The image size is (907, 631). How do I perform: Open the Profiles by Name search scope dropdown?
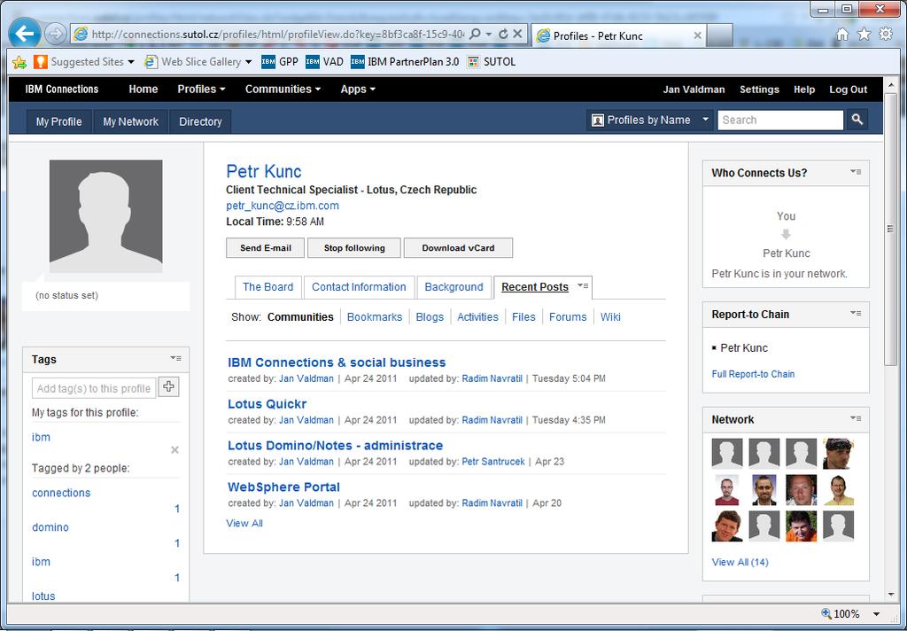(649, 120)
